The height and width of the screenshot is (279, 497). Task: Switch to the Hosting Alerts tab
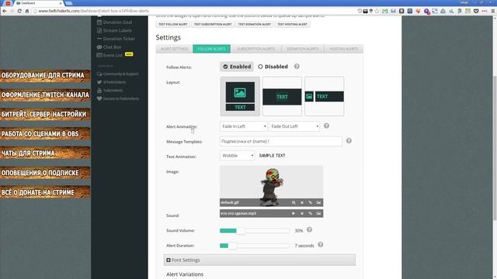click(343, 49)
